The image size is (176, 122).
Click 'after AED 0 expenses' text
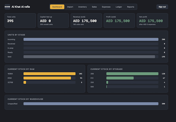click(x=147, y=25)
